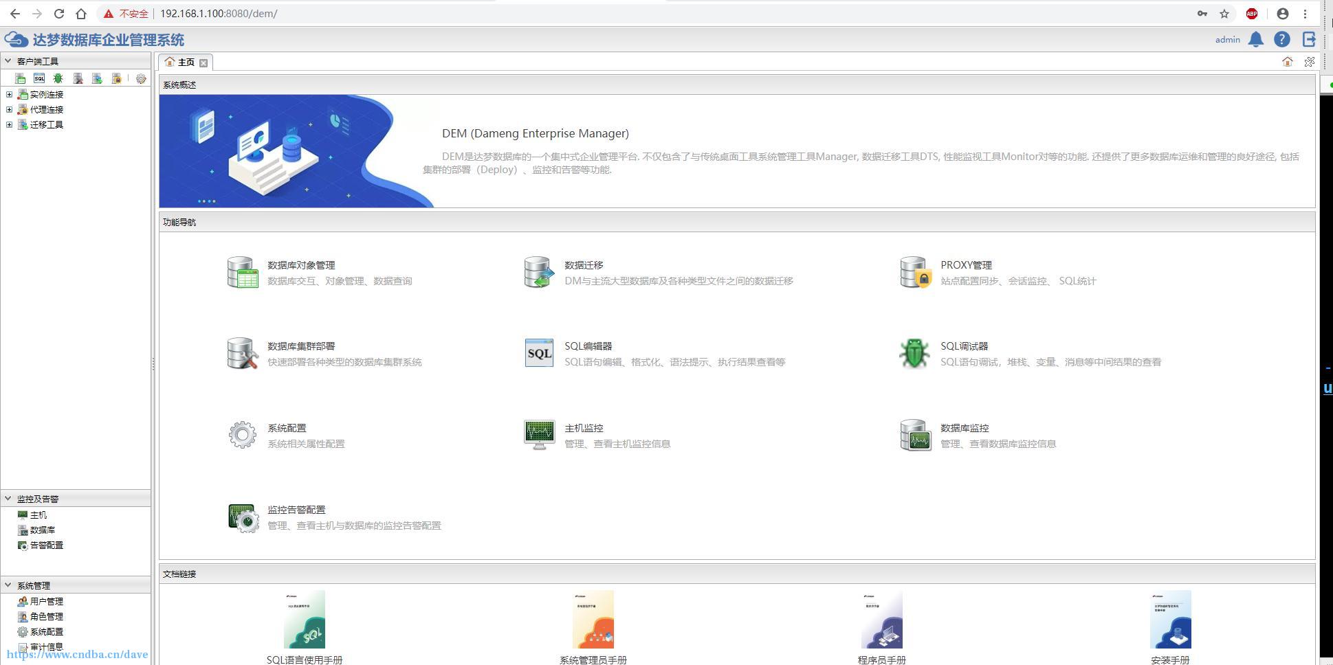
Task: Open help question mark icon
Action: tap(1282, 40)
